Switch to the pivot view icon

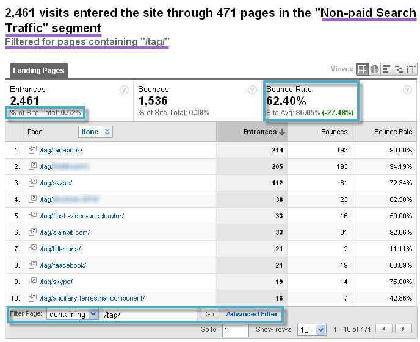click(411, 69)
